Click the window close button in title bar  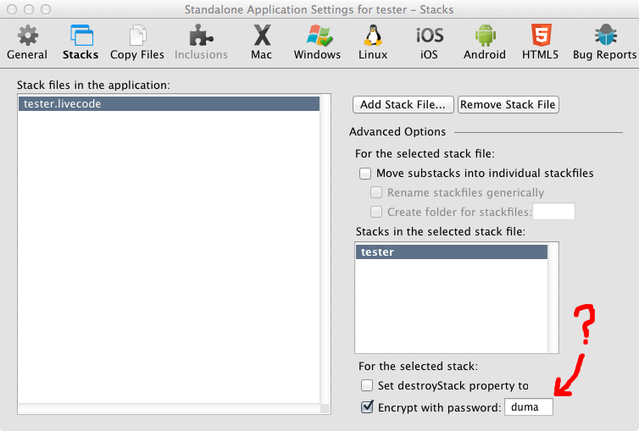[12, 9]
